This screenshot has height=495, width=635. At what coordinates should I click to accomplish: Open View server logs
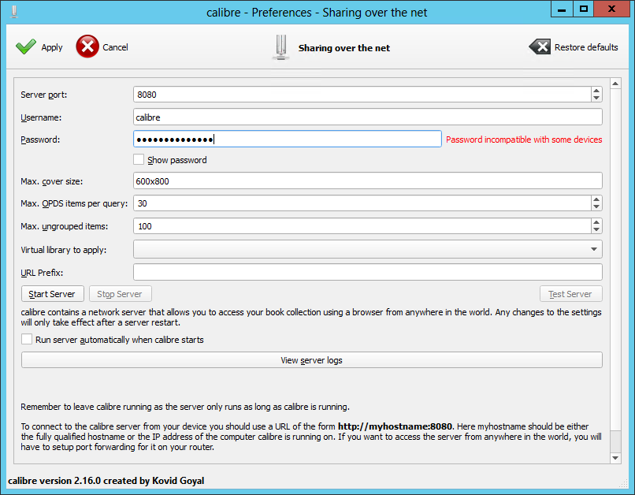pyautogui.click(x=311, y=360)
